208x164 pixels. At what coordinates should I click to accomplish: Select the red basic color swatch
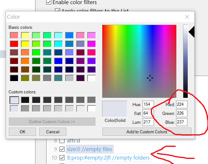(14, 44)
